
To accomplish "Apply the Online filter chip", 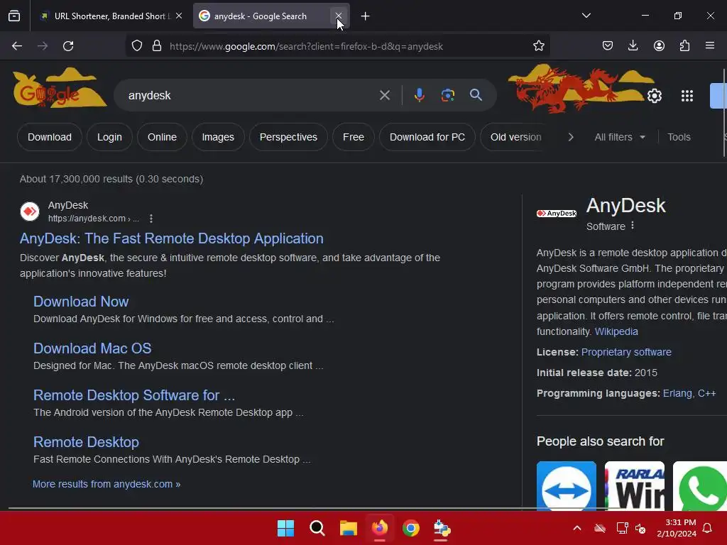I will pos(163,137).
